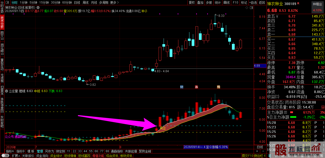The width and height of the screenshot is (325, 158).
Task: Open the 图文F10 info link
Action: tap(247, 156)
